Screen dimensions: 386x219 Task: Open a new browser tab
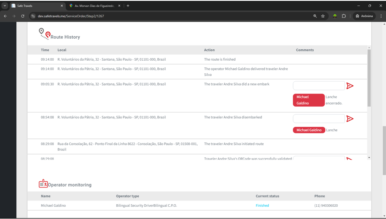coord(128,6)
